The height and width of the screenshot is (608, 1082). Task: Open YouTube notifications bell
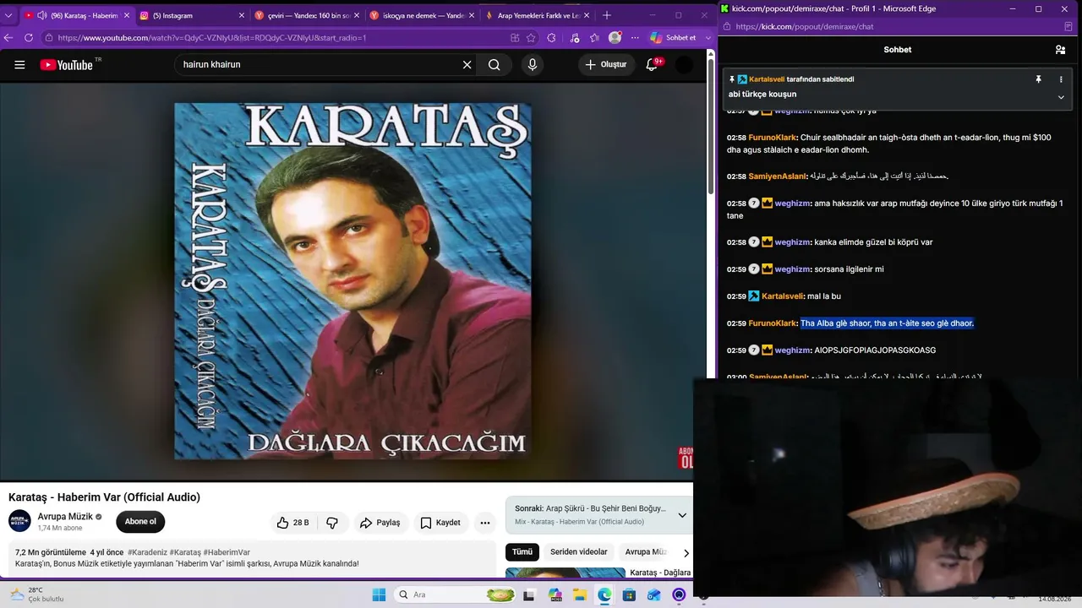pyautogui.click(x=652, y=65)
